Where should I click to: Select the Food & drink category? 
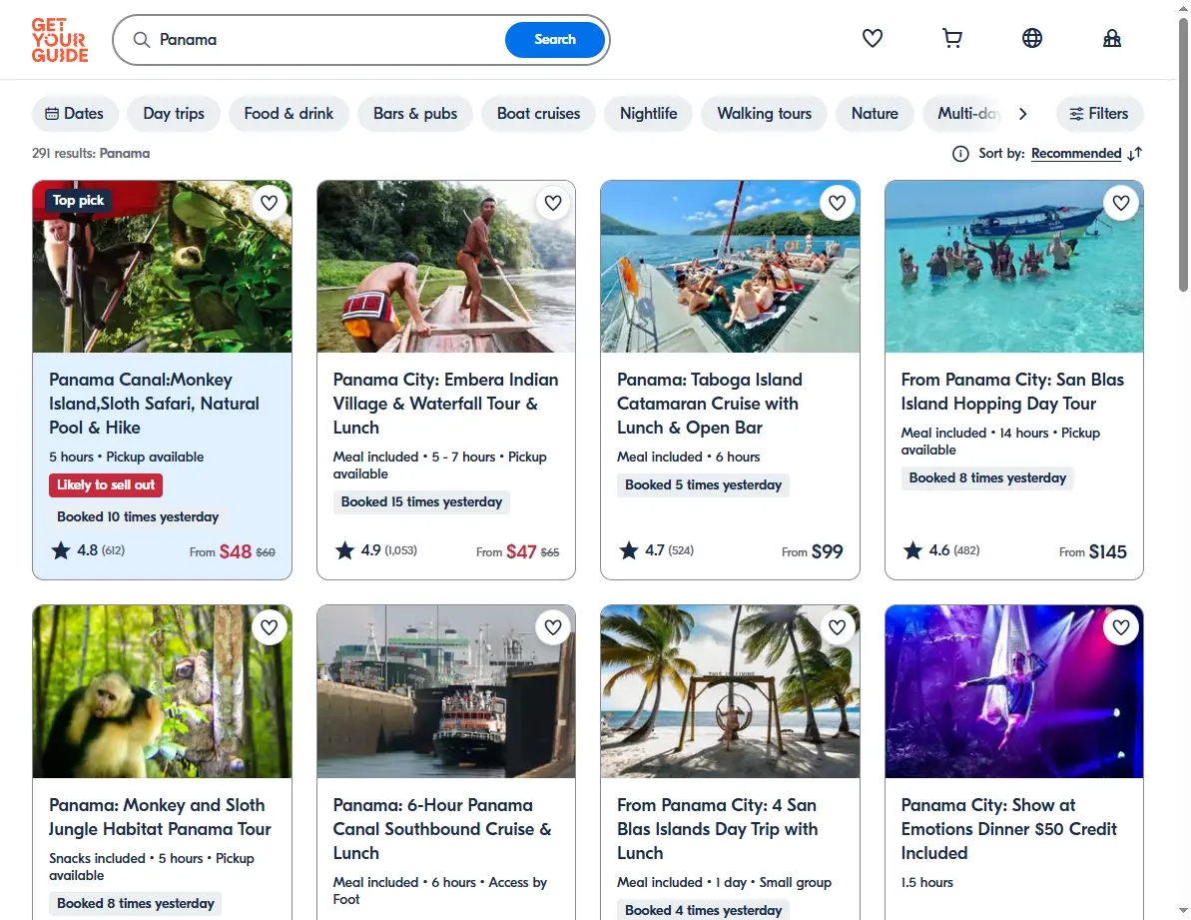pyautogui.click(x=289, y=114)
